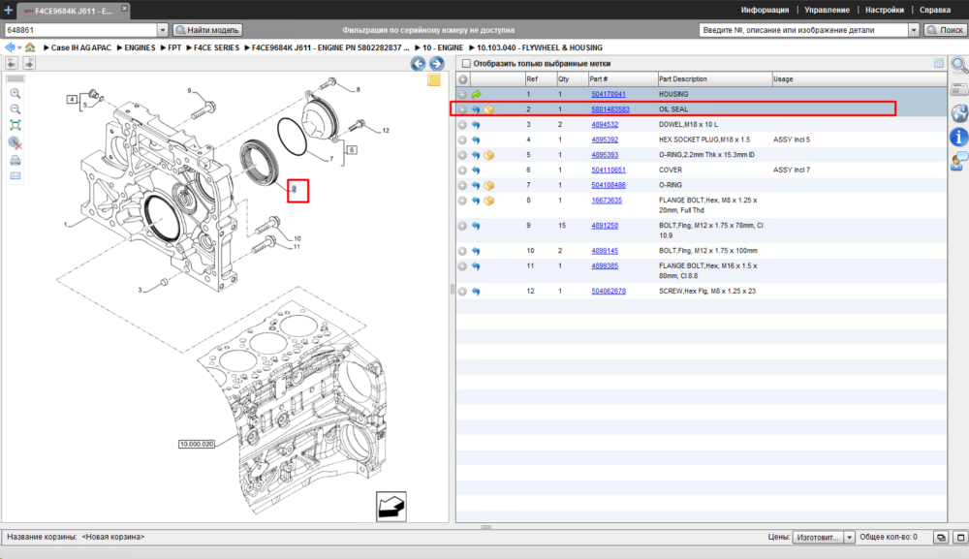Click the package icon on O-RING 504108486 row
This screenshot has height=559, width=969.
(x=488, y=185)
